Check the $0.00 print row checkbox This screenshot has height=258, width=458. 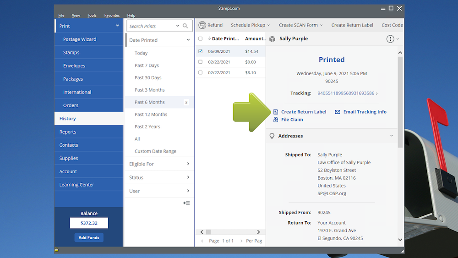click(x=200, y=62)
